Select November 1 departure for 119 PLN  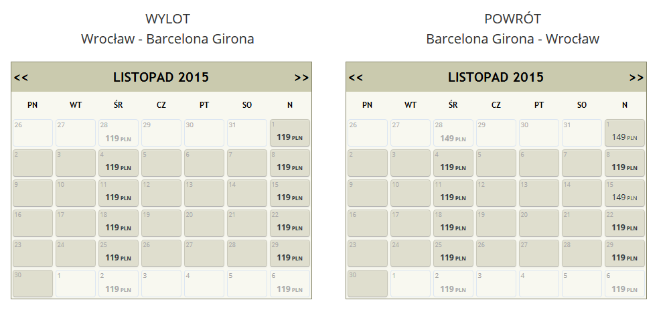pyautogui.click(x=290, y=133)
